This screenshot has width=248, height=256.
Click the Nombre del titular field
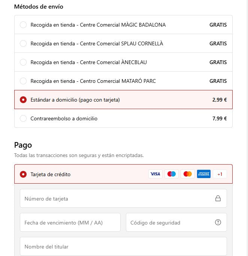[x=123, y=247]
